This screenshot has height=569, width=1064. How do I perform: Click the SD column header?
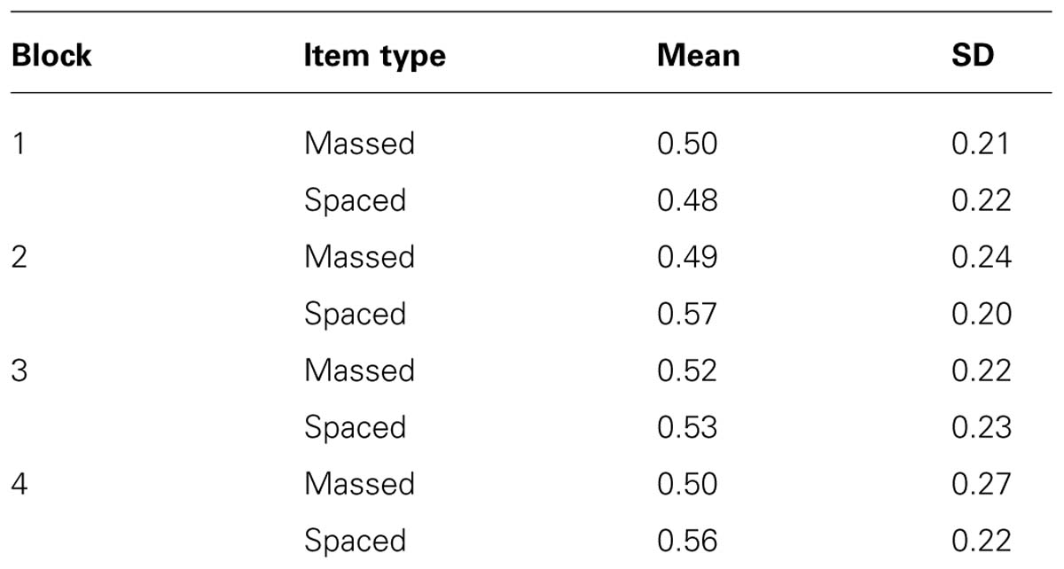pyautogui.click(x=973, y=56)
